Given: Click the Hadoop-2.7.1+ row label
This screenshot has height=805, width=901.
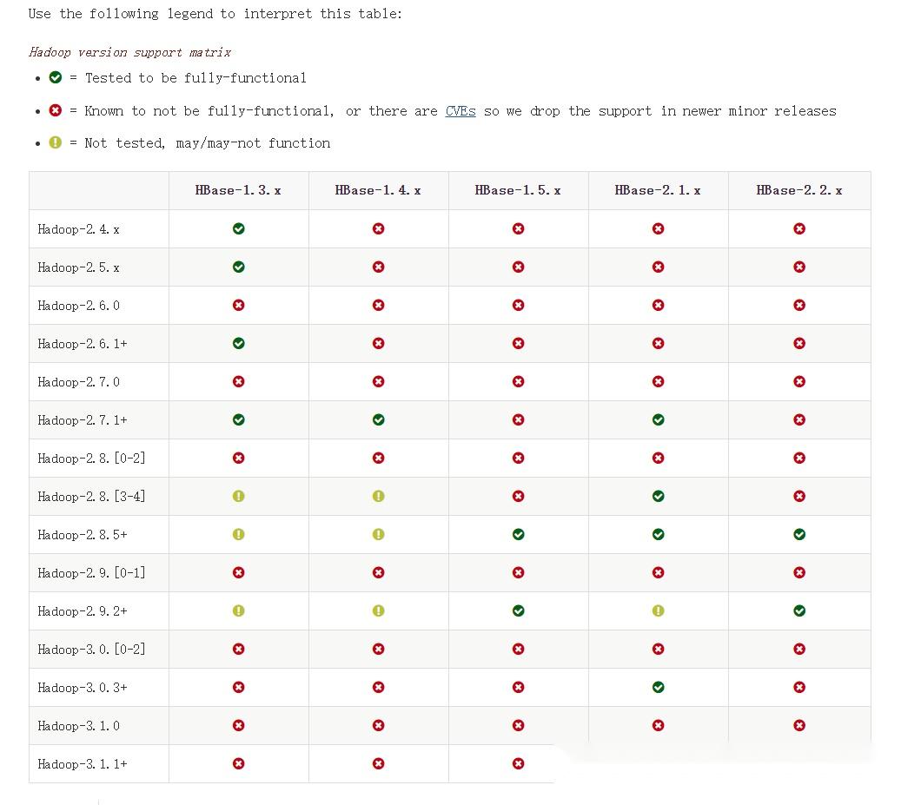Looking at the screenshot, I should pos(83,419).
